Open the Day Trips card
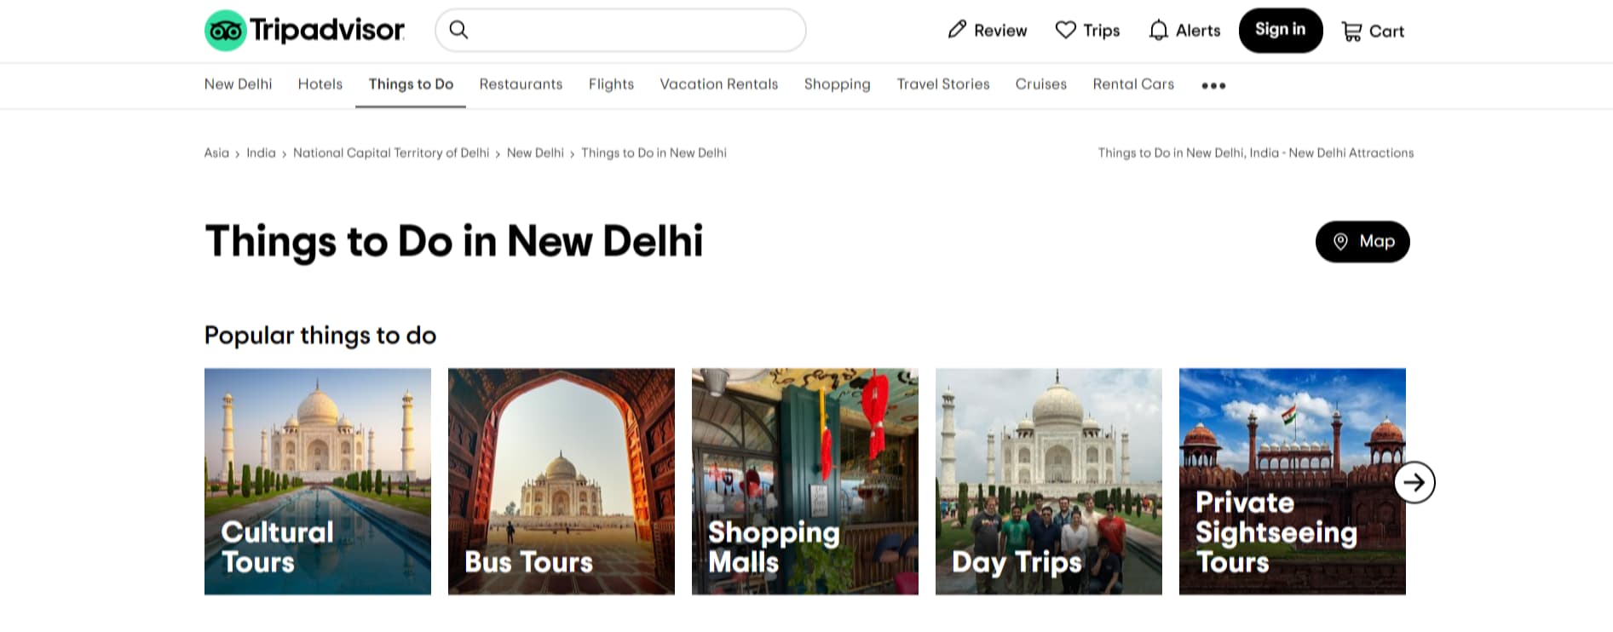This screenshot has width=1613, height=632. point(1049,481)
